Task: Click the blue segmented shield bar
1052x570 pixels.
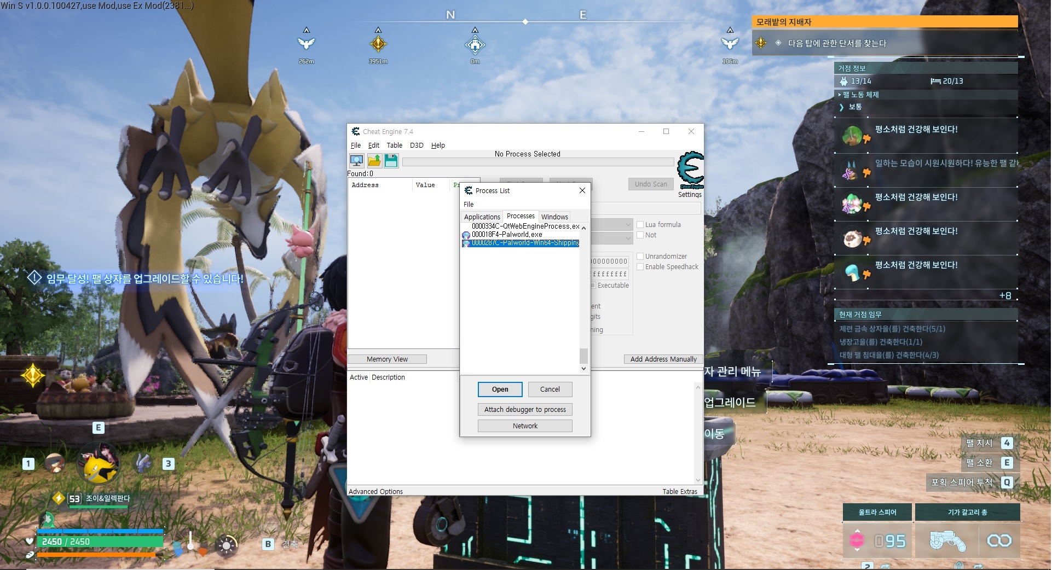Action: click(x=100, y=531)
